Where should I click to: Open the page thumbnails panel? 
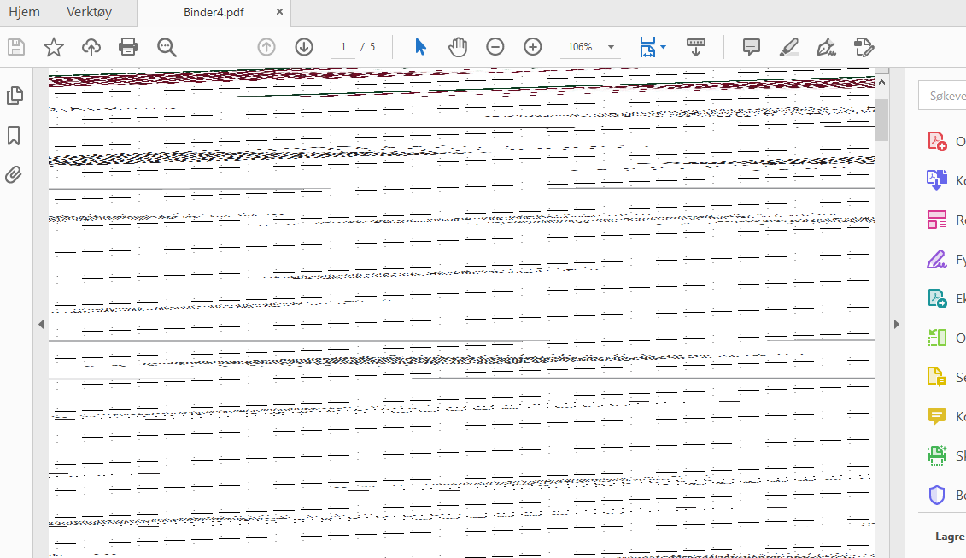(x=15, y=96)
